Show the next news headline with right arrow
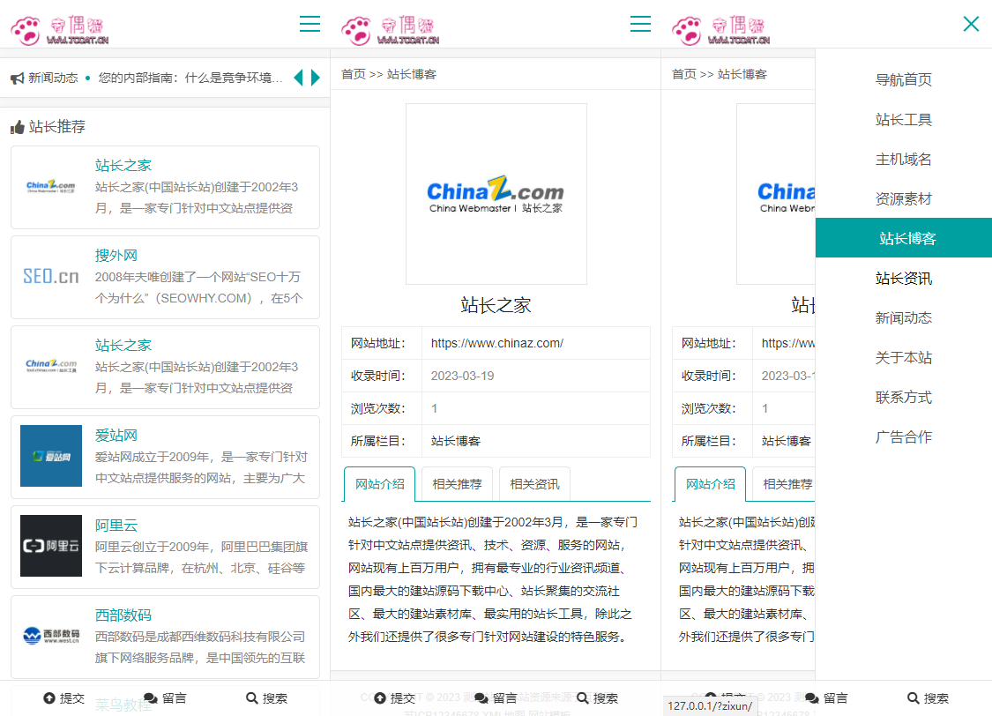 pos(315,78)
